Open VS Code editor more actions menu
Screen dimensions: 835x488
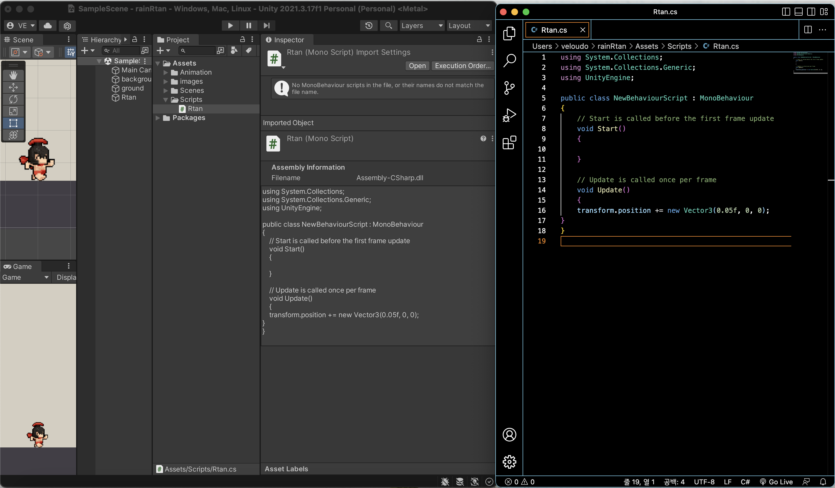823,30
